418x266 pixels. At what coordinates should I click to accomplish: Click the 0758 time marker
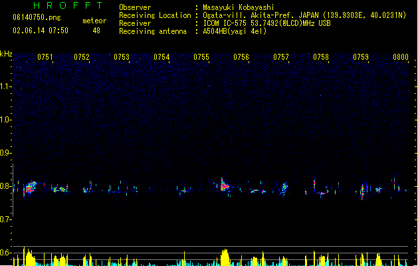321,57
